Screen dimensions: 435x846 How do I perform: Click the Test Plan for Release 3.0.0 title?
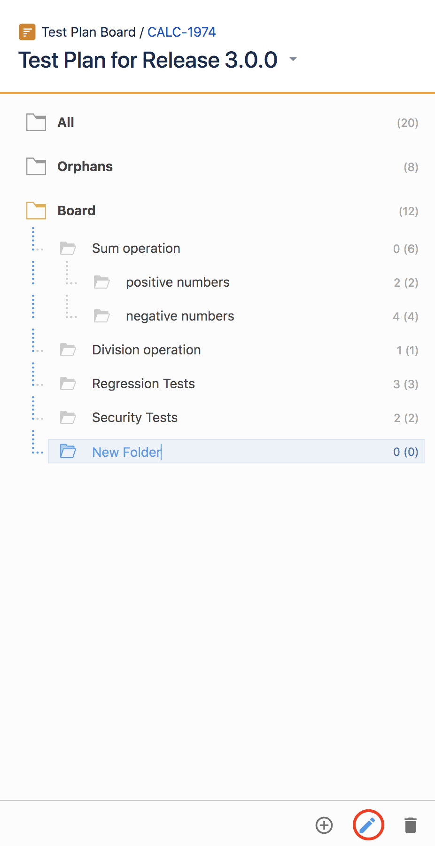(148, 60)
